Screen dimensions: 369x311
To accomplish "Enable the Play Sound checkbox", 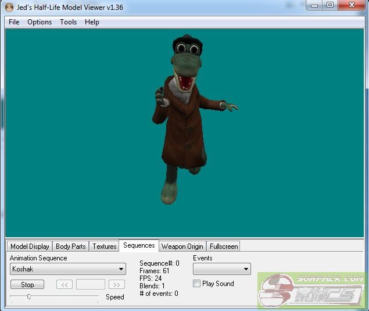I will click(196, 284).
